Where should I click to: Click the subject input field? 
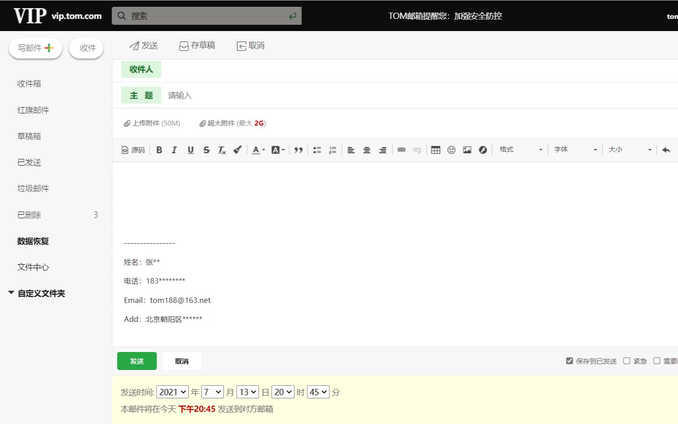tap(421, 95)
